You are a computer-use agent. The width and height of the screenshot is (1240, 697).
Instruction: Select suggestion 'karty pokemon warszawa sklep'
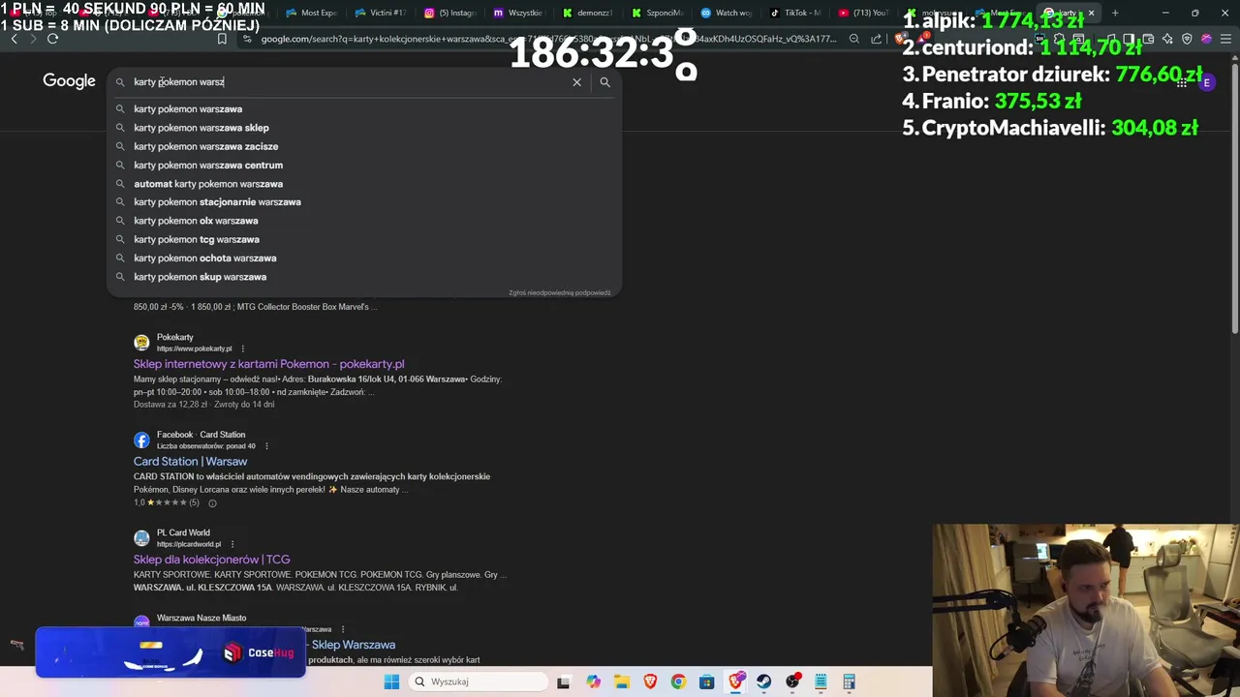(x=363, y=128)
